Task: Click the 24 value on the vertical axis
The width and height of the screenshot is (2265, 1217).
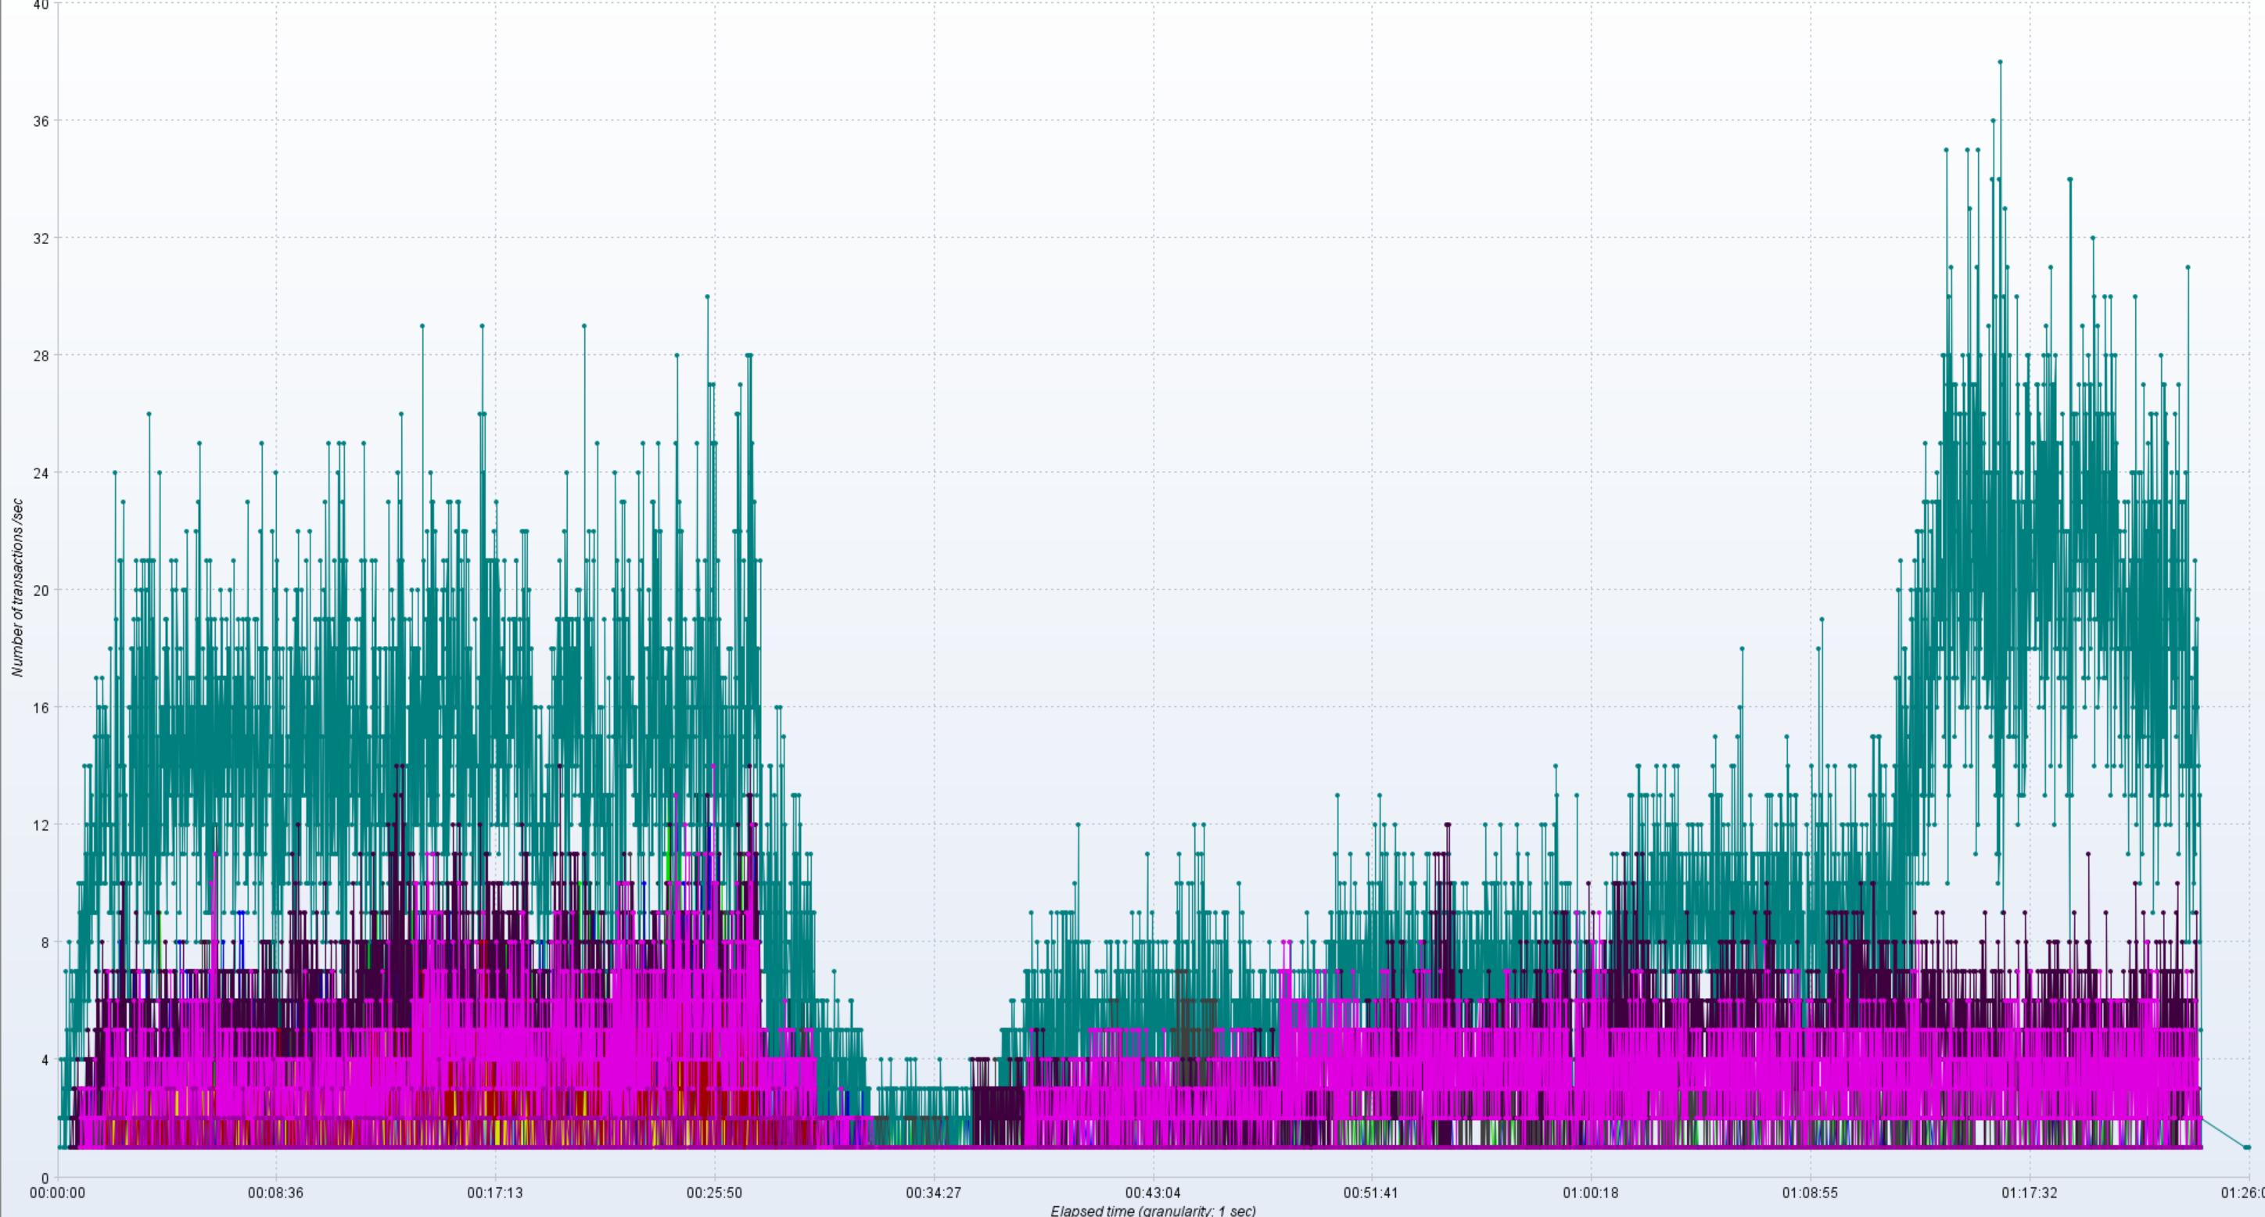Action: point(41,473)
